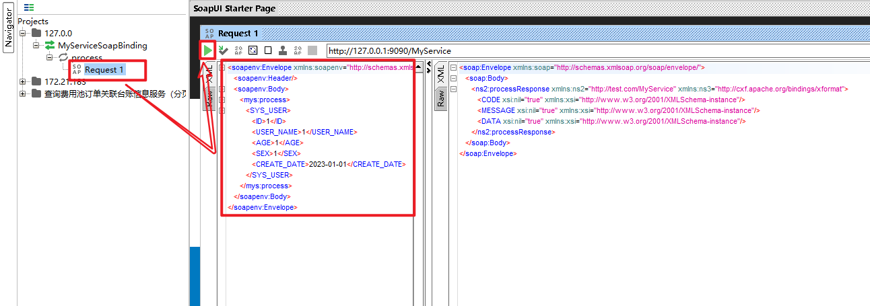
Task: Click the green Submit request play button
Action: [x=208, y=50]
